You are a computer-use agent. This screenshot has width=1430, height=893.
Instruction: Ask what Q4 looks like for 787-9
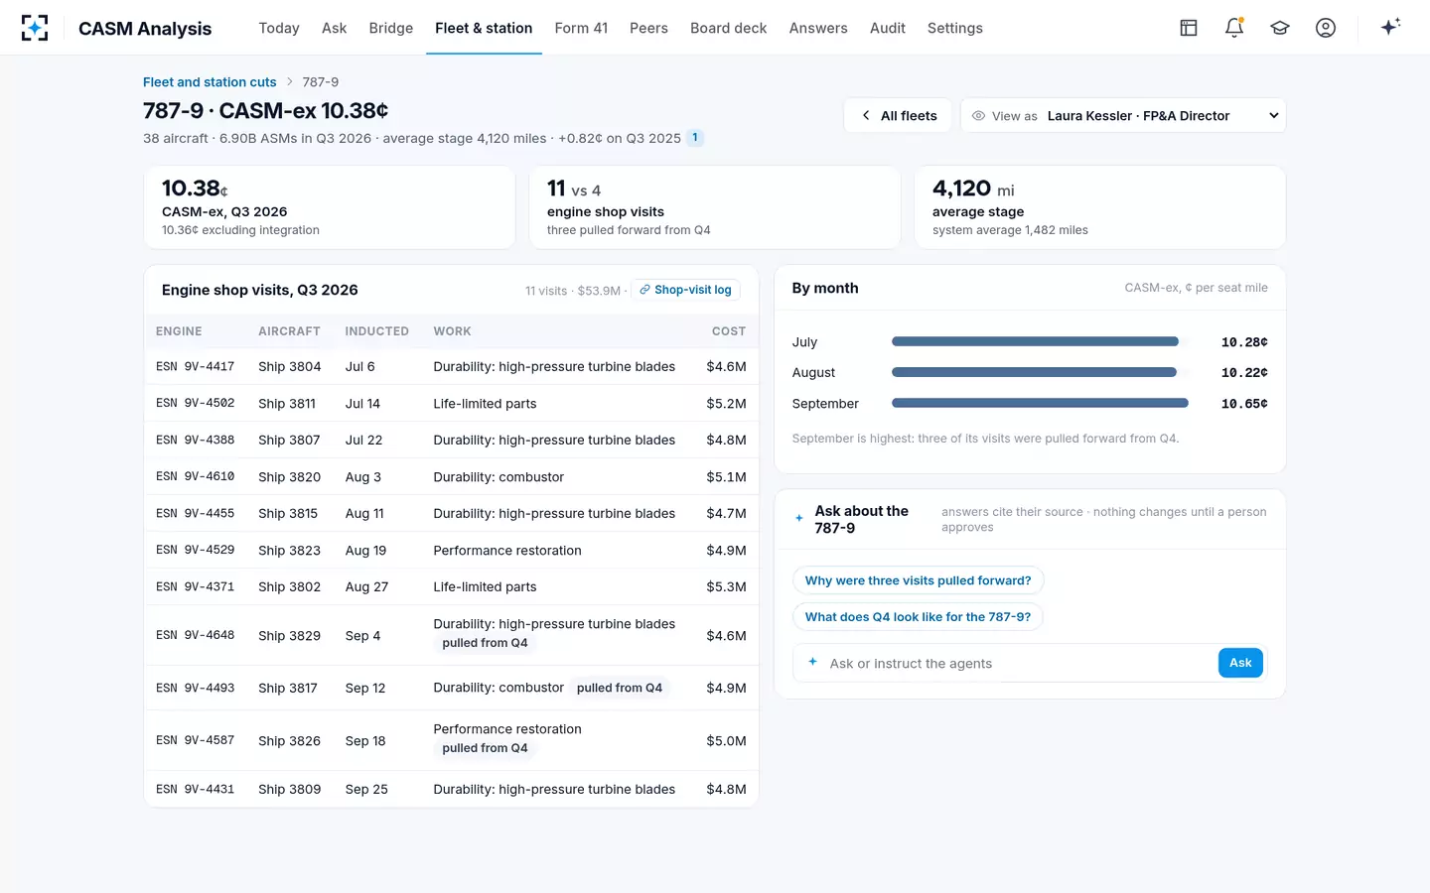918,617
